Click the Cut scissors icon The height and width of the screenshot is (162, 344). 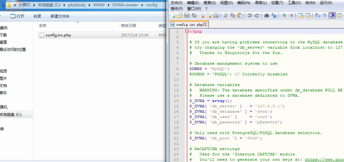[225, 15]
